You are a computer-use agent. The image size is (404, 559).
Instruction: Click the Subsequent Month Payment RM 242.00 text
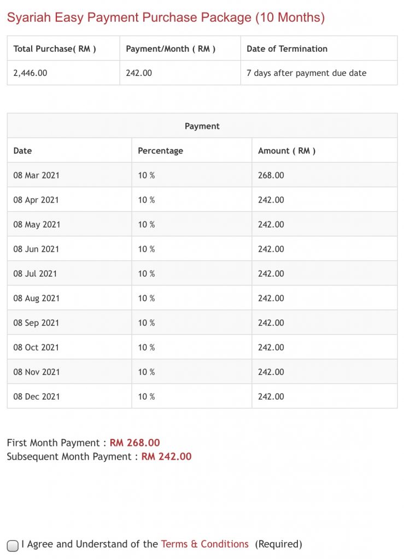point(99,456)
